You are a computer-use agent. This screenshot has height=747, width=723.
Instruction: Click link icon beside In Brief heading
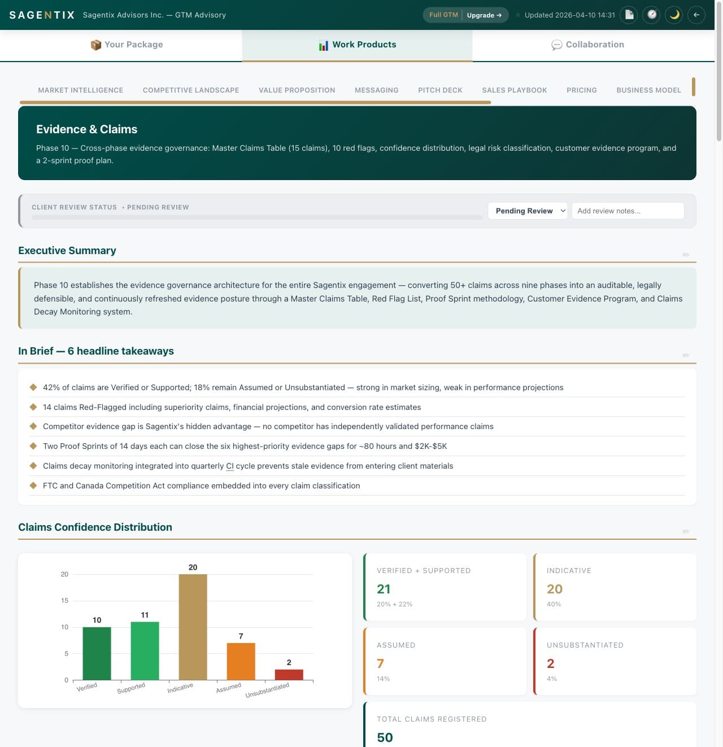pos(686,355)
